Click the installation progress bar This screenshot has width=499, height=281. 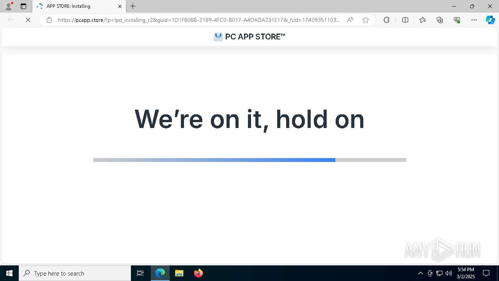pos(249,160)
